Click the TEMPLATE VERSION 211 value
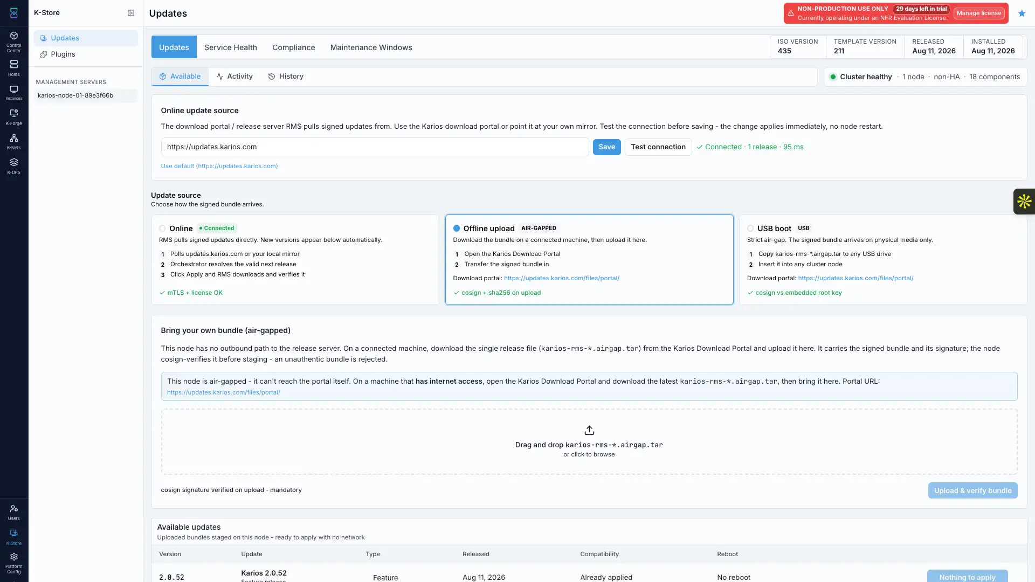The height and width of the screenshot is (582, 1035). (x=839, y=51)
